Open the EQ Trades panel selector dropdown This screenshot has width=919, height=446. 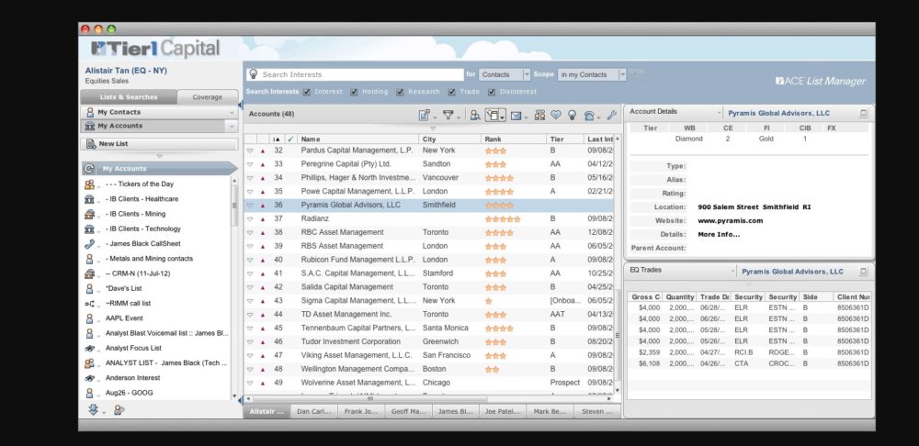coord(732,272)
